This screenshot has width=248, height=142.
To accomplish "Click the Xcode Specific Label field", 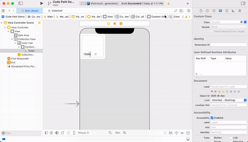I will tap(229, 87).
